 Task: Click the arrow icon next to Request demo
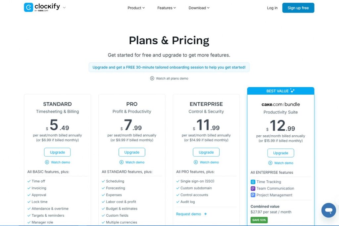(x=205, y=214)
